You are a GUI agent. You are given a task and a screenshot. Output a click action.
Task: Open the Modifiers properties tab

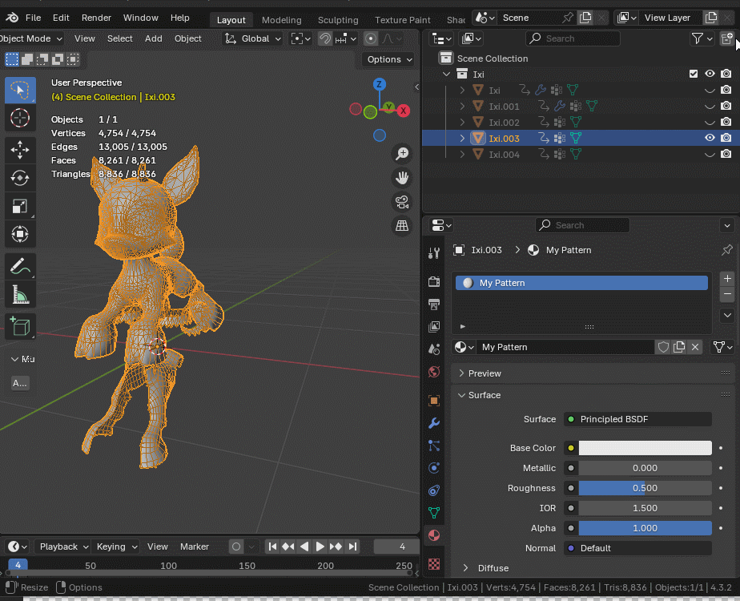pyautogui.click(x=434, y=423)
